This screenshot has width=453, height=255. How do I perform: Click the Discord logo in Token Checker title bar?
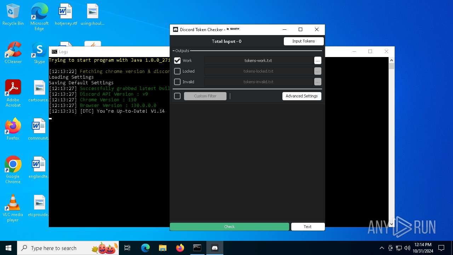click(175, 29)
